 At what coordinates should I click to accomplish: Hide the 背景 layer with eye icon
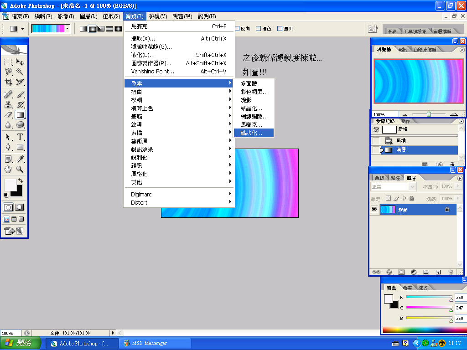(374, 209)
